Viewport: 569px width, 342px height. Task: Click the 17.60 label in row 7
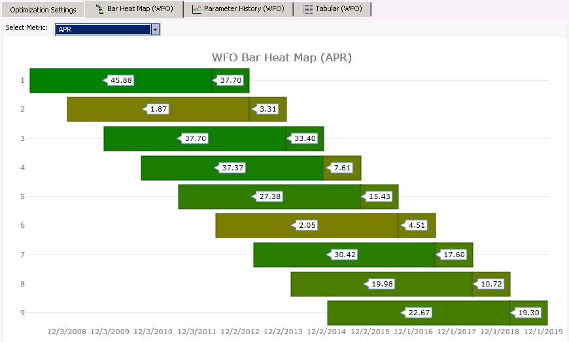[x=454, y=255]
